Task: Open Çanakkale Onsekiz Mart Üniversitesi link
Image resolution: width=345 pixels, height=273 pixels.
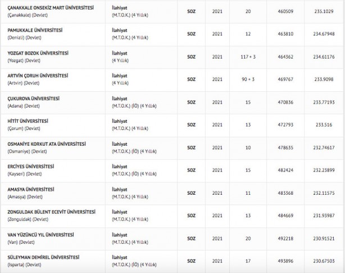Action: coord(49,7)
